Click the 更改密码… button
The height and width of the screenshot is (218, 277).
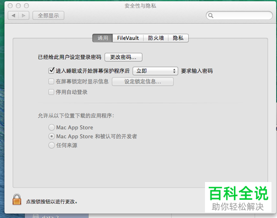click(x=124, y=57)
